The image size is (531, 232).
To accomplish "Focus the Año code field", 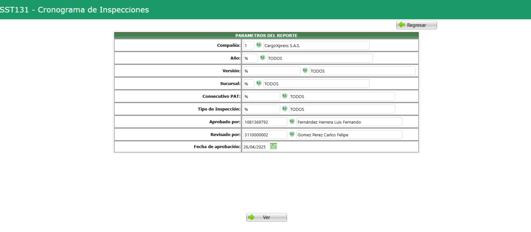I will coord(251,58).
